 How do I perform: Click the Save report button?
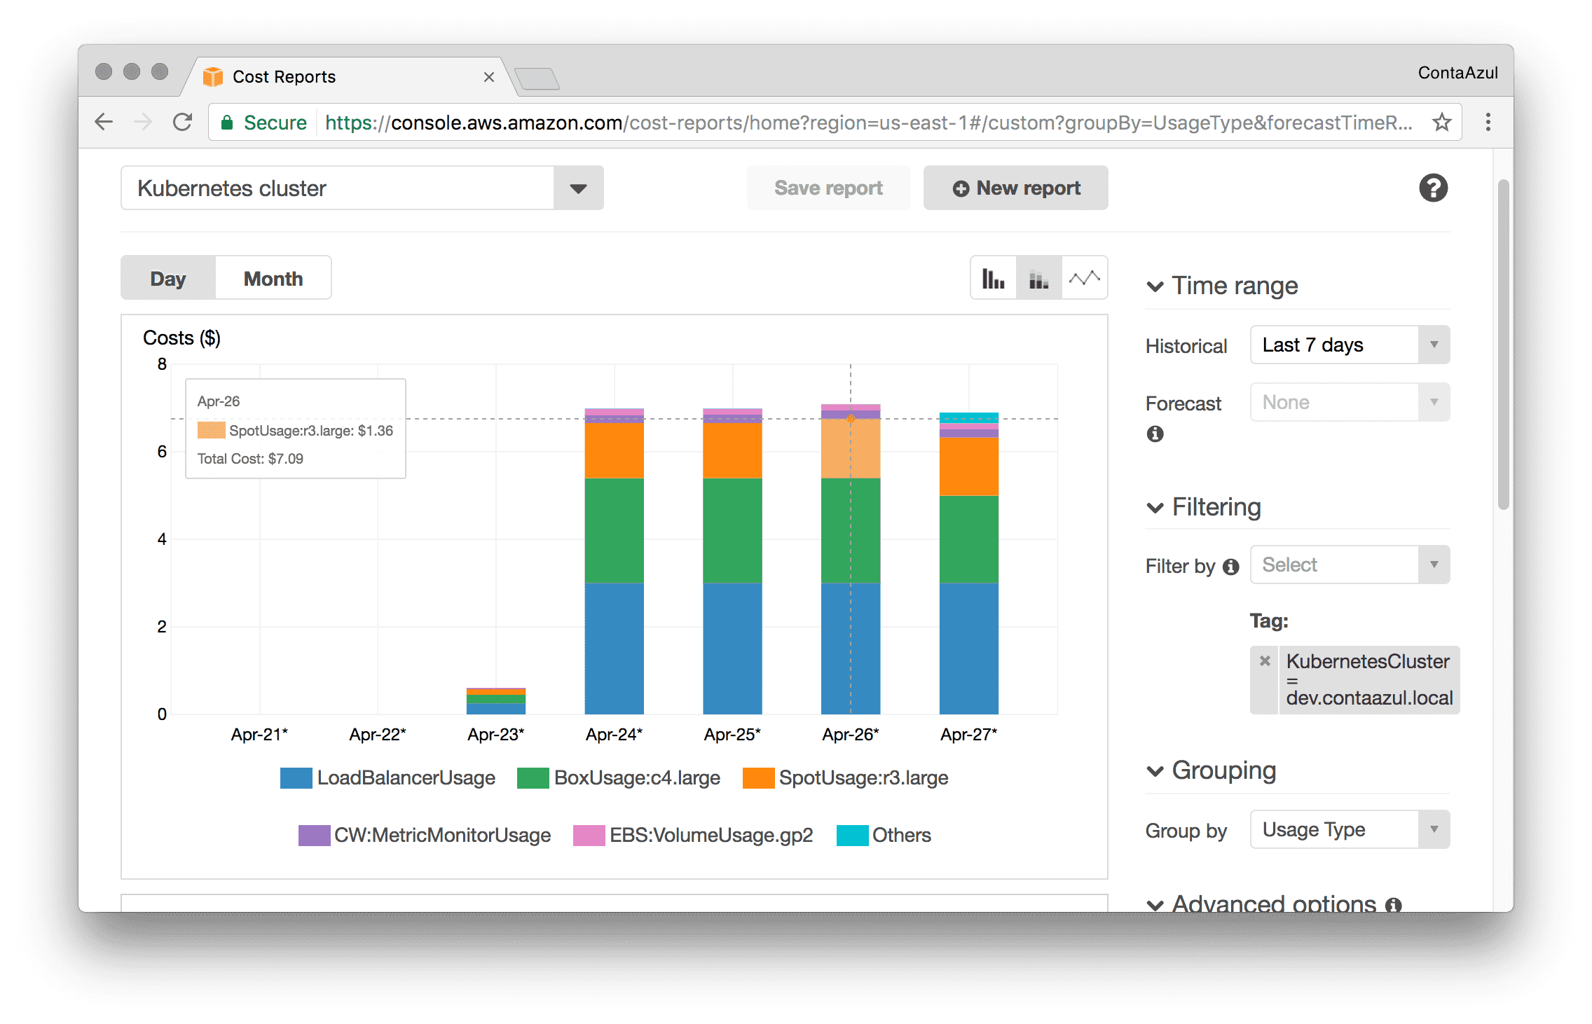pos(828,188)
